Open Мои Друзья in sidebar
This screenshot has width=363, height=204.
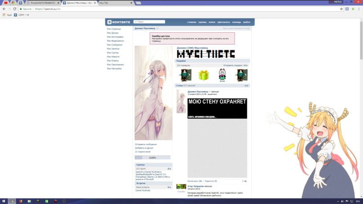coord(112,33)
